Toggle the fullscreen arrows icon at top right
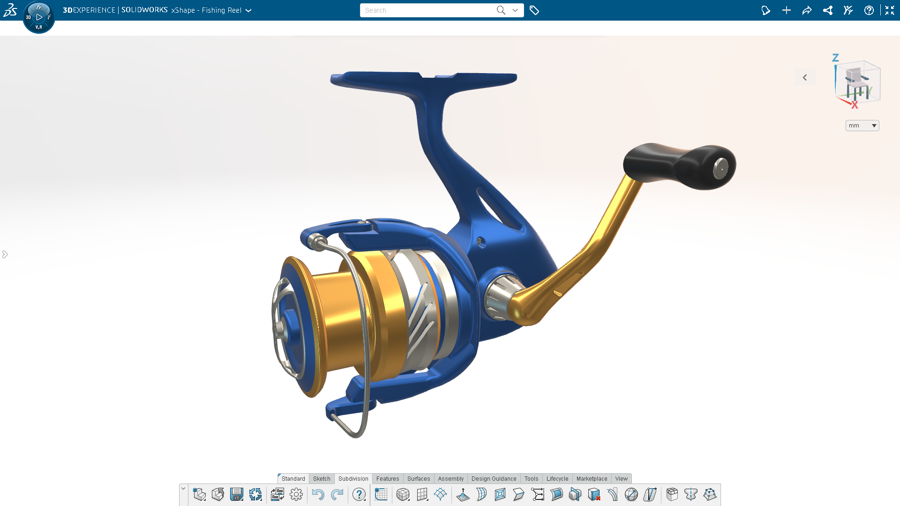Image resolution: width=900 pixels, height=506 pixels. (x=890, y=10)
